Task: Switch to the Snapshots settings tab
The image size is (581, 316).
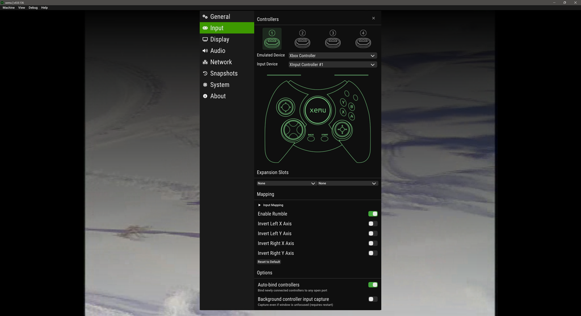Action: [x=227, y=73]
